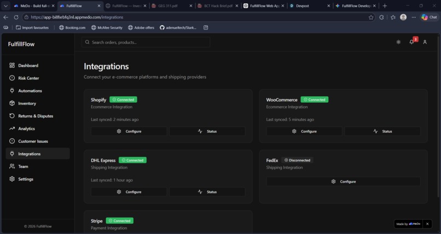The height and width of the screenshot is (234, 441).
Task: Click the FulfillFlow logo text
Action: (21, 44)
